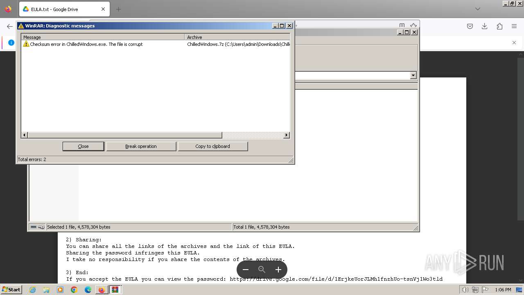The width and height of the screenshot is (524, 295).
Task: Click the horizontal scrollbar thumb in diagnostics
Action: point(125,135)
